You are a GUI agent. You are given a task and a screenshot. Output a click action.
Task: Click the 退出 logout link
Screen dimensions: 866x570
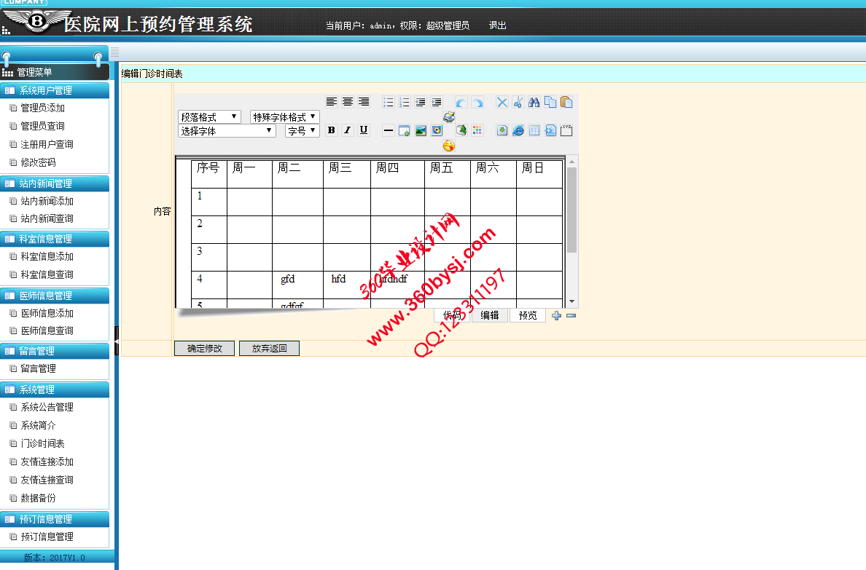[497, 25]
